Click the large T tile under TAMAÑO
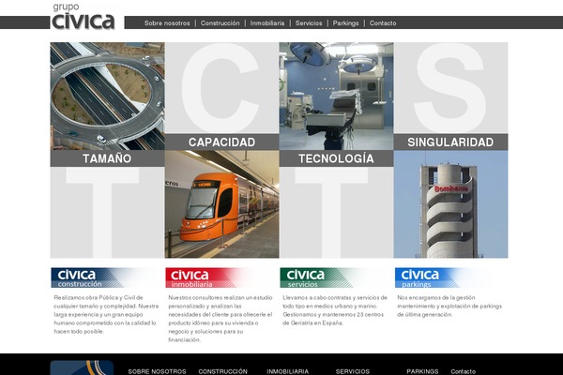This screenshot has height=375, width=563. (x=107, y=213)
